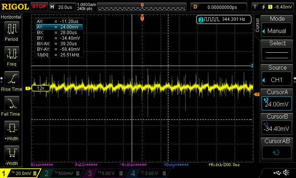The height and width of the screenshot is (178, 296).
Task: Click the red STOP status button
Action: (x=39, y=7)
